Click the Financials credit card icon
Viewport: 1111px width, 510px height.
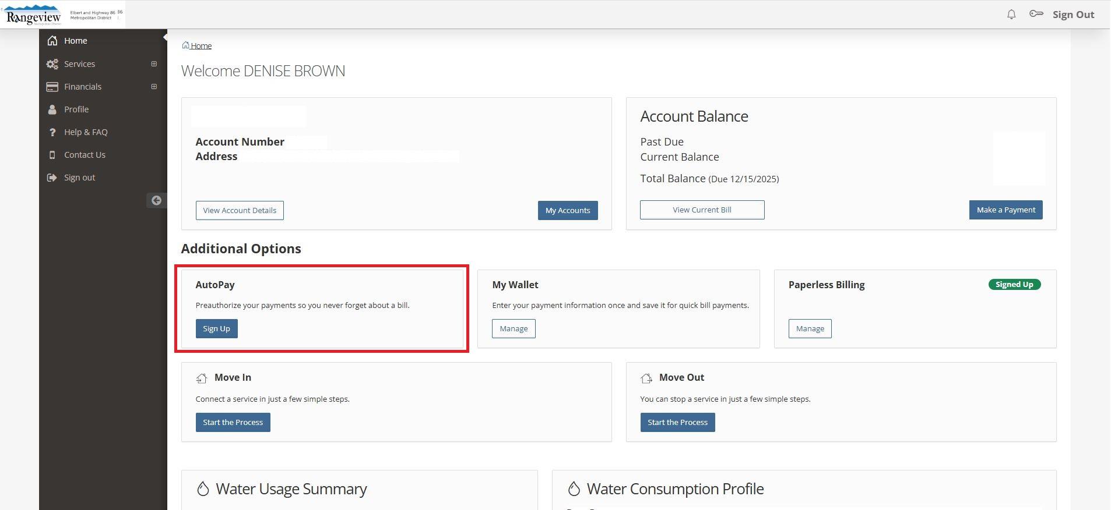point(52,87)
